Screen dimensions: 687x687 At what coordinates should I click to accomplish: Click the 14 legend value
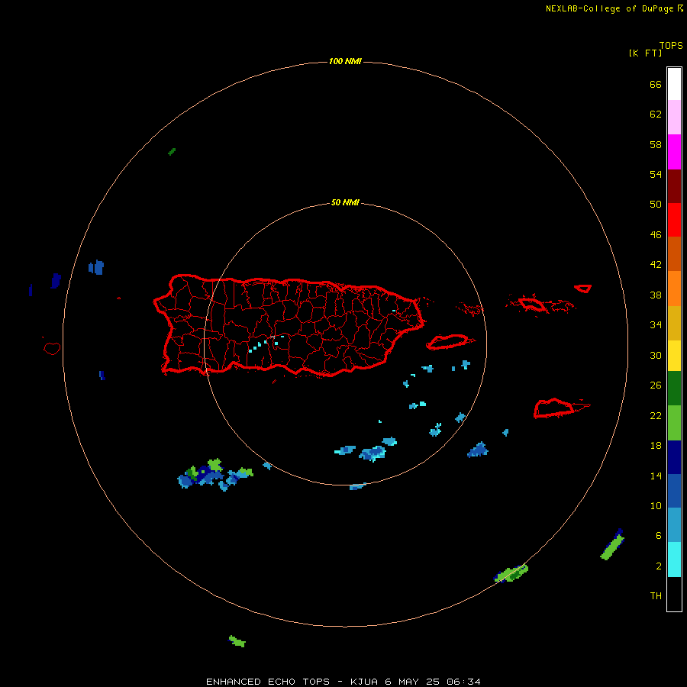(x=656, y=476)
